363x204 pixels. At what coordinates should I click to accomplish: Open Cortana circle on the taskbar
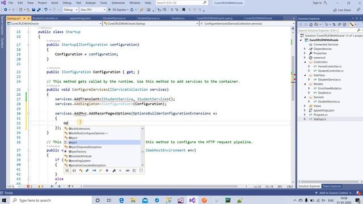click(x=98, y=200)
